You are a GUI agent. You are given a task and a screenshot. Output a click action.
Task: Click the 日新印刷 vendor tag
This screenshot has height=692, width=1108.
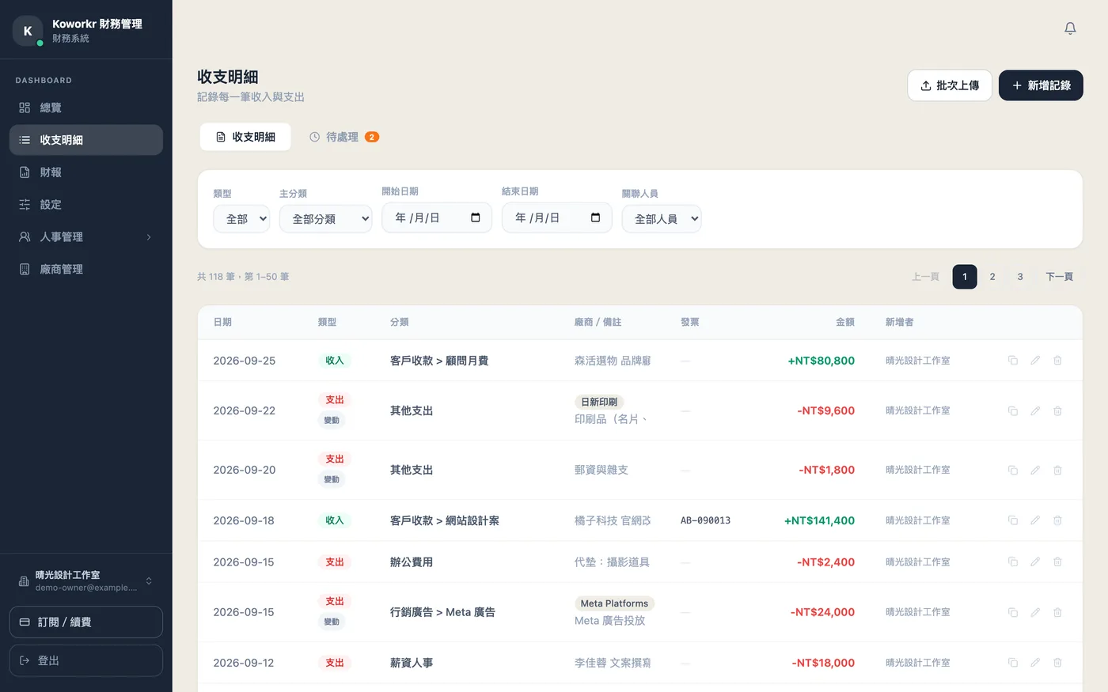point(599,402)
